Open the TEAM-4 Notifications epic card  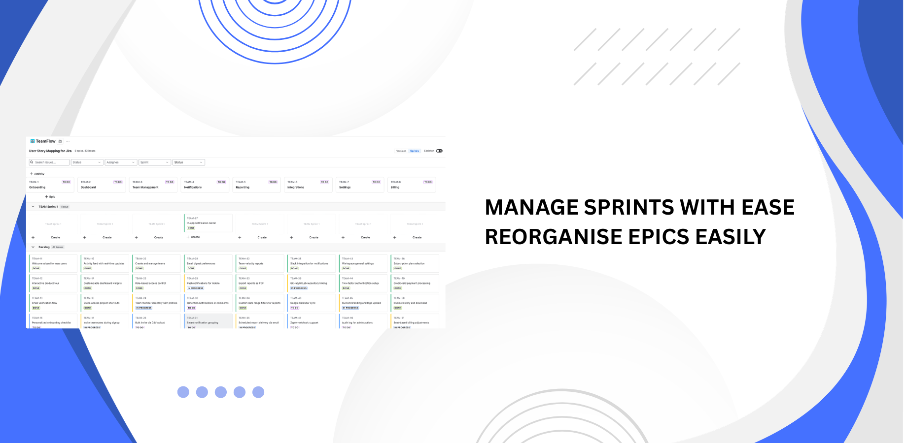pos(205,185)
